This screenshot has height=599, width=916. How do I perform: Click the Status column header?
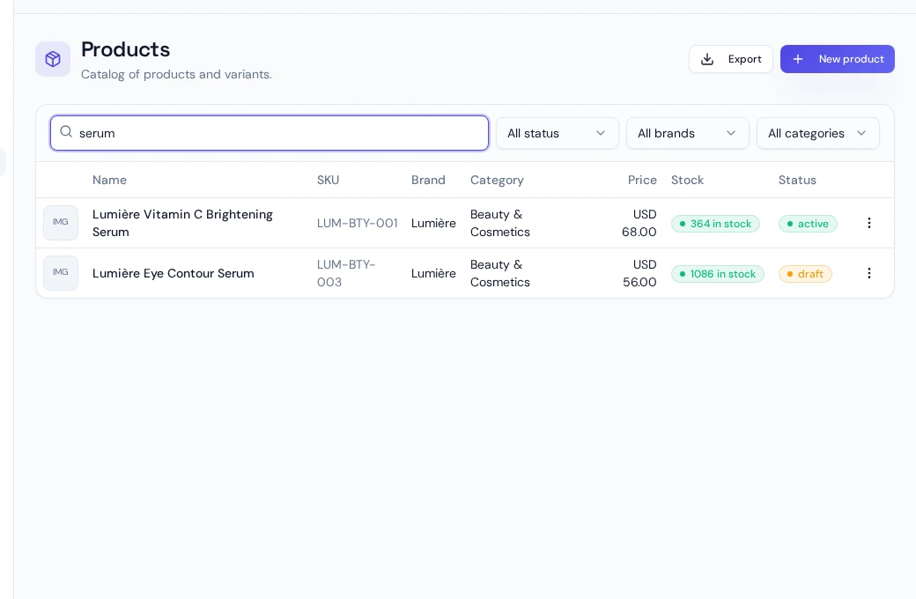[797, 180]
